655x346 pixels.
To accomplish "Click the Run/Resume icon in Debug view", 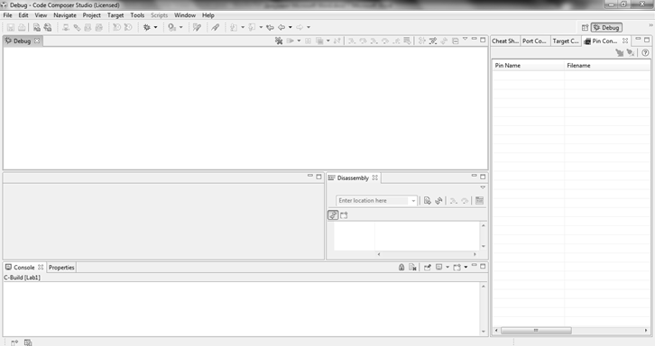I will coord(290,41).
